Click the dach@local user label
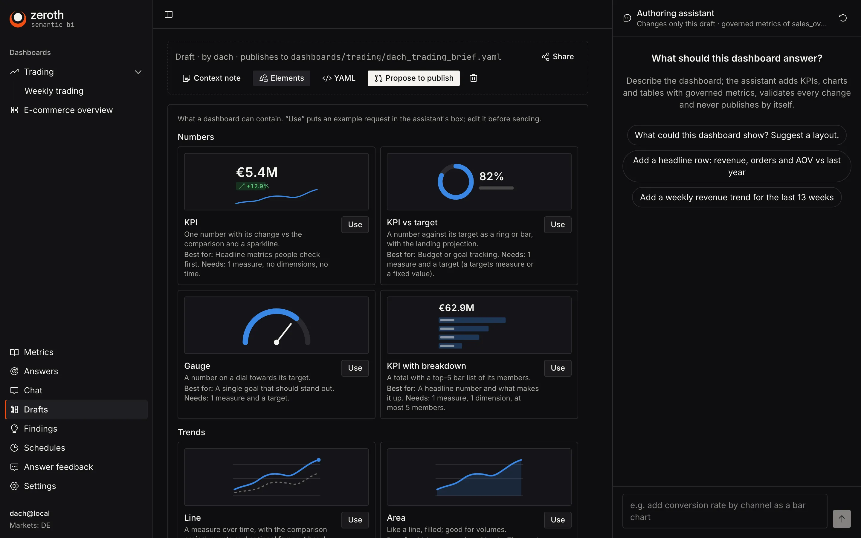The height and width of the screenshot is (538, 861). coord(30,513)
